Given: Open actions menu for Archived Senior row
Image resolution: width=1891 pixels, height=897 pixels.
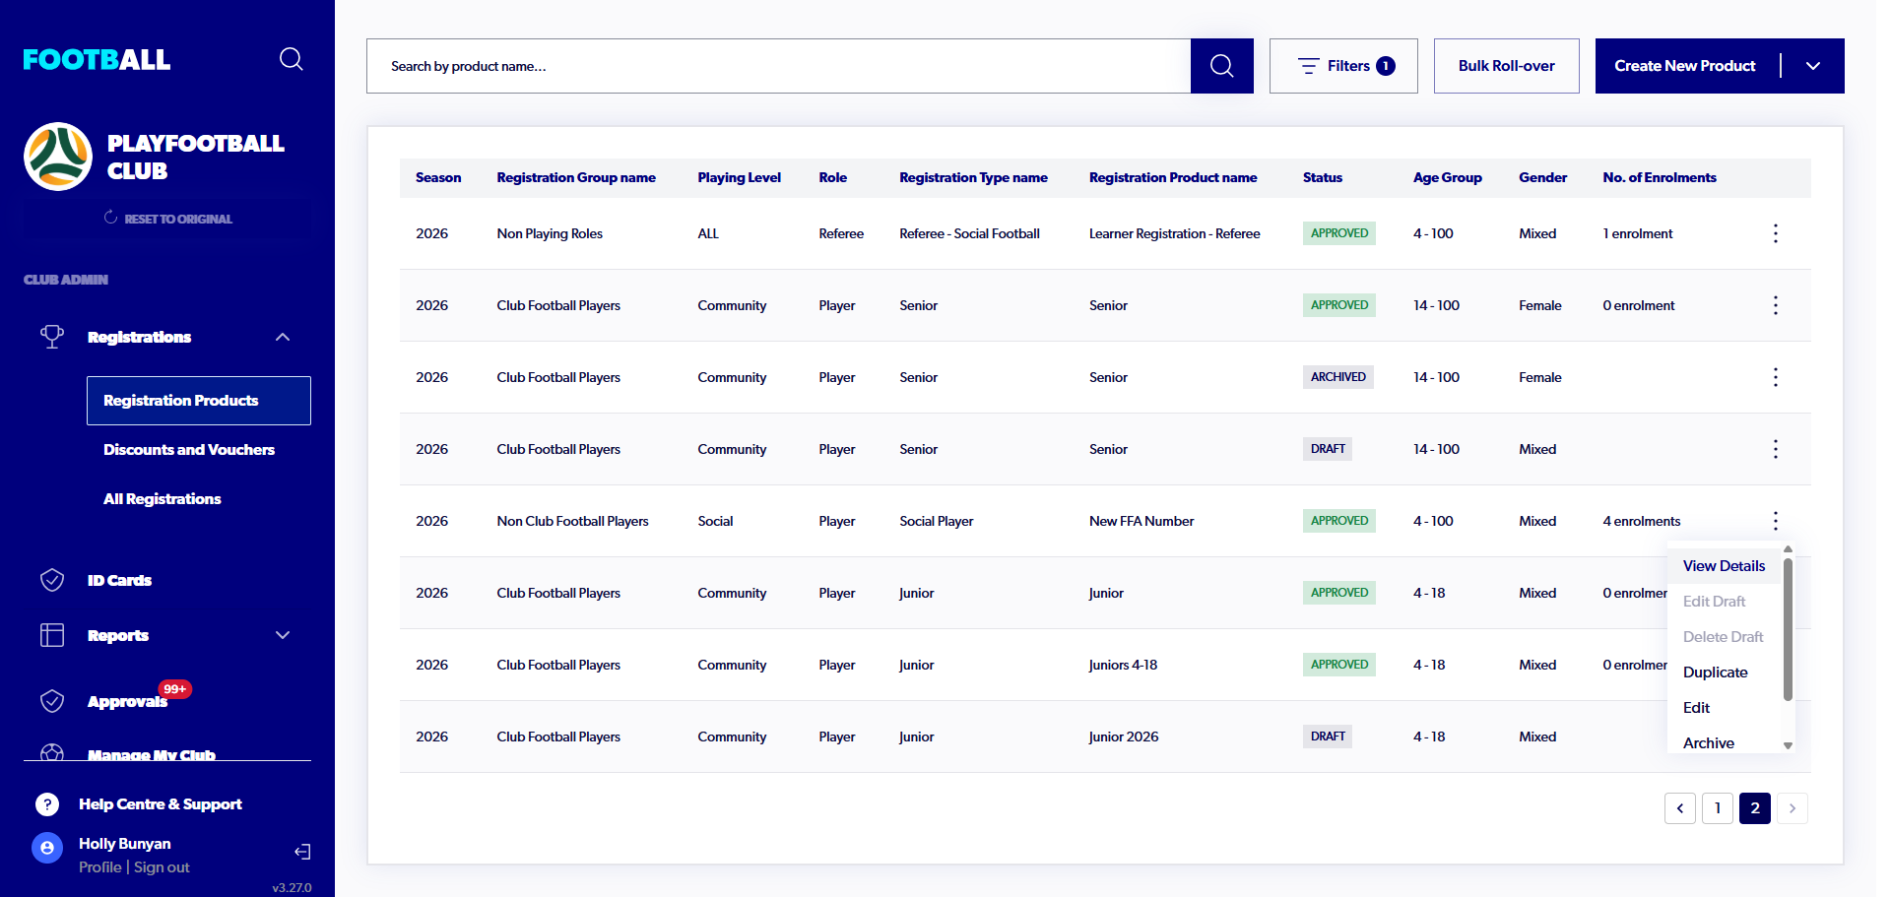Looking at the screenshot, I should pyautogui.click(x=1776, y=377).
